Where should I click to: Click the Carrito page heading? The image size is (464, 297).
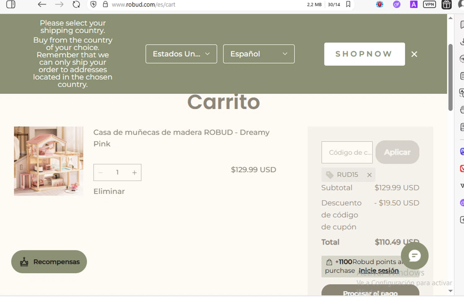click(x=224, y=102)
